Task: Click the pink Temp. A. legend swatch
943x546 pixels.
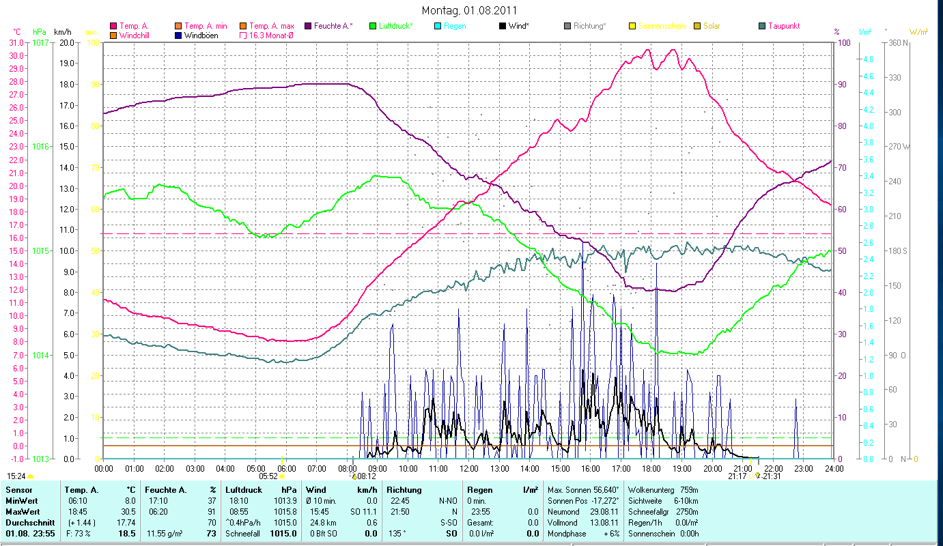Action: [113, 27]
